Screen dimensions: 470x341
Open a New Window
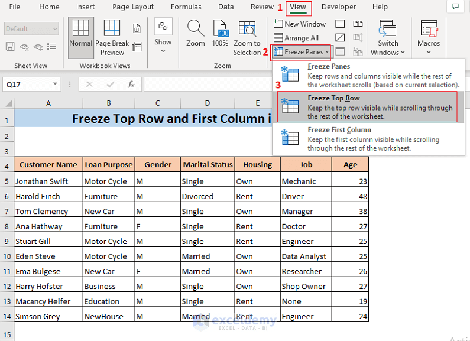pos(300,24)
